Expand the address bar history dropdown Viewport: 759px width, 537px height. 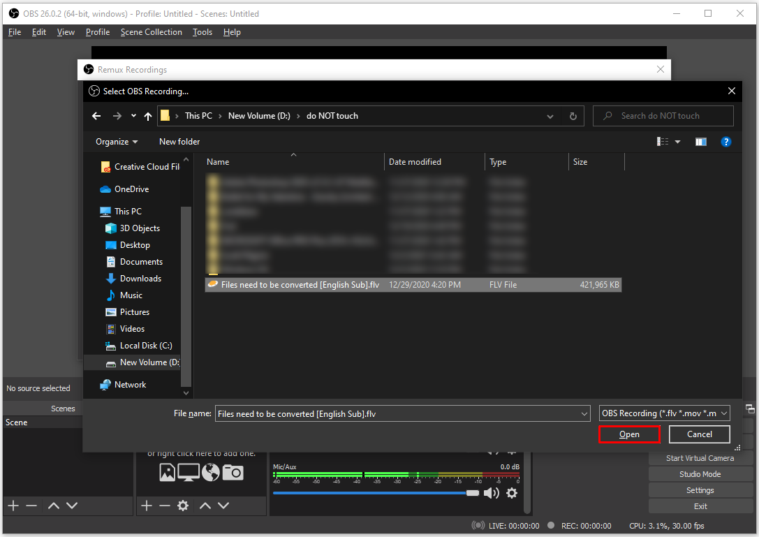pos(550,116)
